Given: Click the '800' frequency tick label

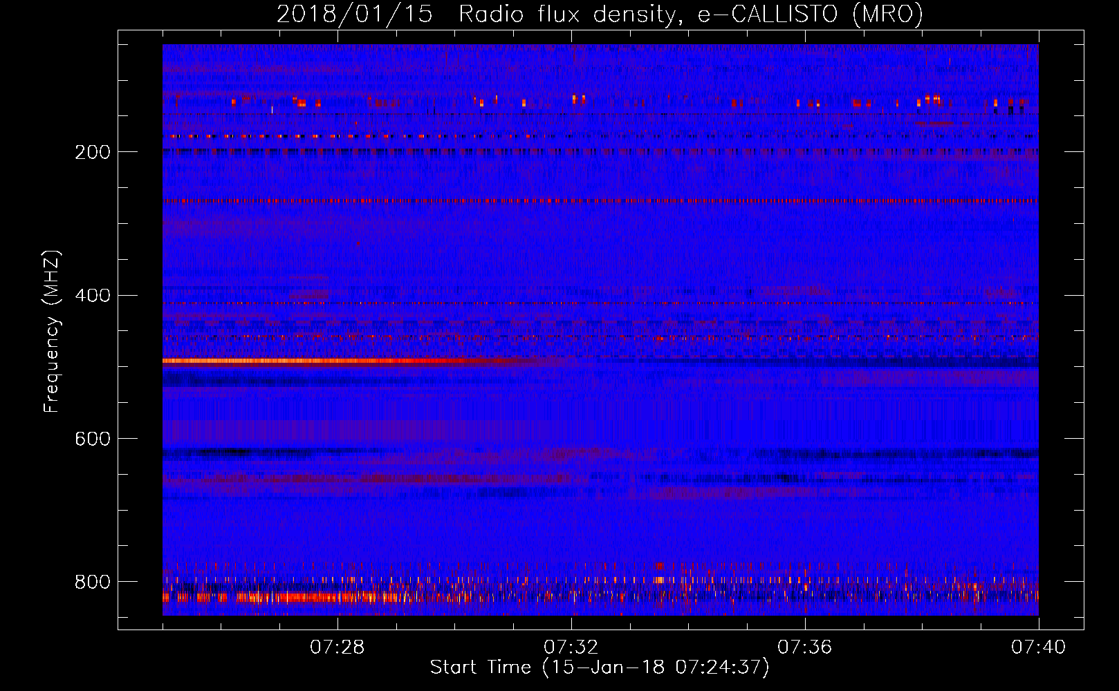Looking at the screenshot, I should [93, 582].
